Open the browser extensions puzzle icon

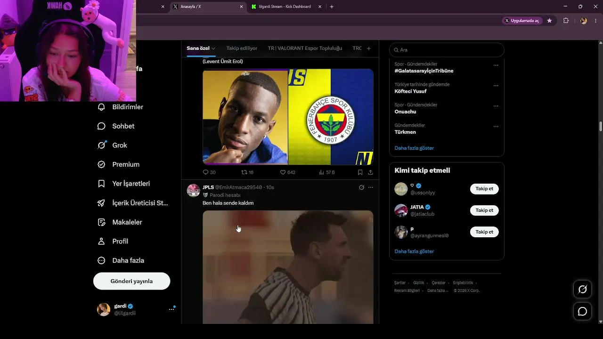click(566, 21)
